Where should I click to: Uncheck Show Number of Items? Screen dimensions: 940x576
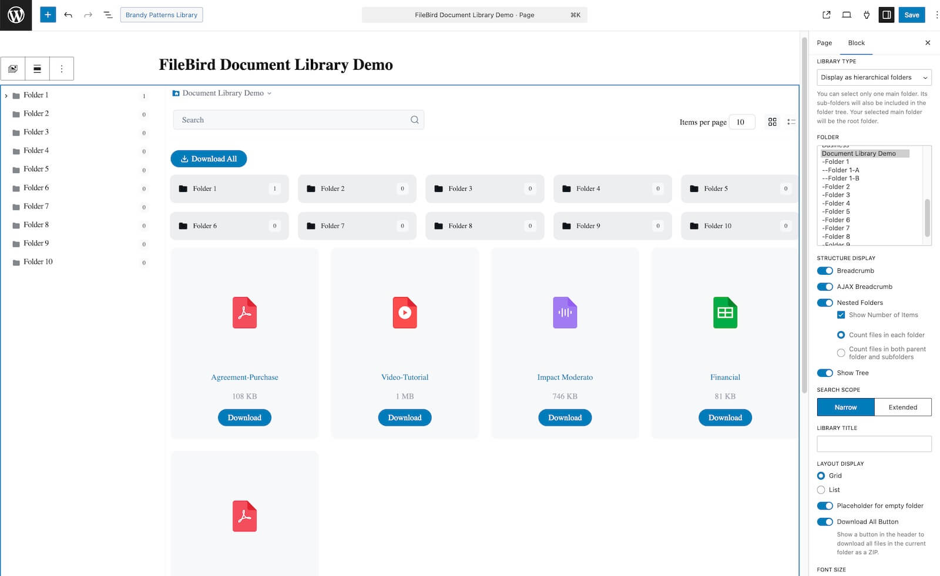pos(841,315)
